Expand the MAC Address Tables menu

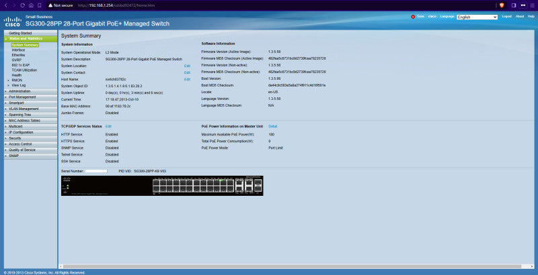(30, 121)
